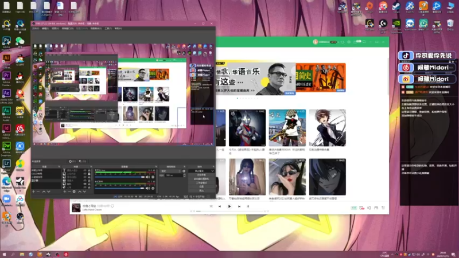Launch Adobe Illustrator from the desktop
Screen dimensions: 459x258
[6, 58]
